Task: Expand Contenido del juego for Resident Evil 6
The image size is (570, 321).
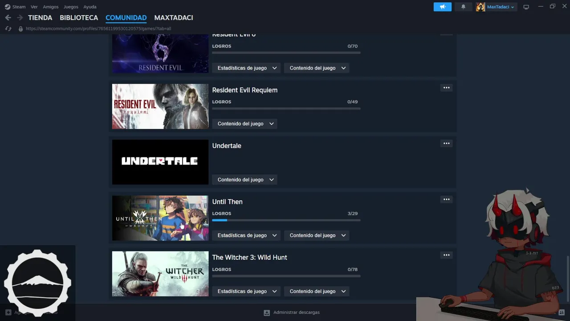Action: [x=317, y=68]
